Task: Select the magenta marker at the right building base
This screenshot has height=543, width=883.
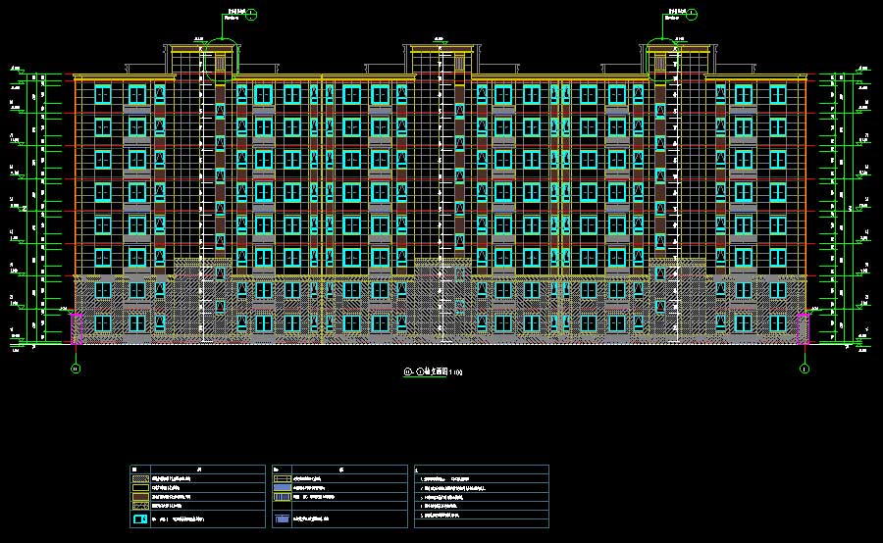Action: [804, 328]
